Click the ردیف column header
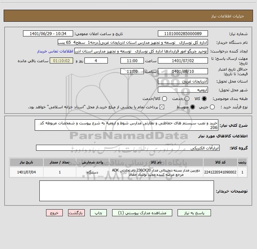The height and width of the screenshot is (249, 257). click(x=242, y=162)
